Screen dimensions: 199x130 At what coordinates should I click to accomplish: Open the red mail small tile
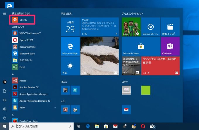point(126,110)
